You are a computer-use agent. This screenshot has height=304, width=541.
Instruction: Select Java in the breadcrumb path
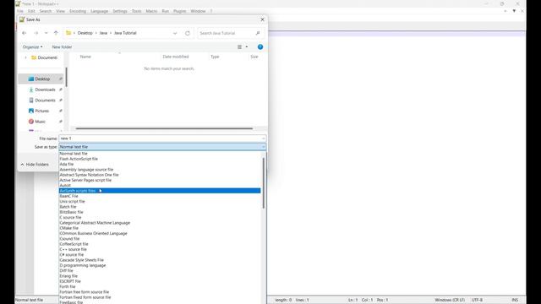103,33
